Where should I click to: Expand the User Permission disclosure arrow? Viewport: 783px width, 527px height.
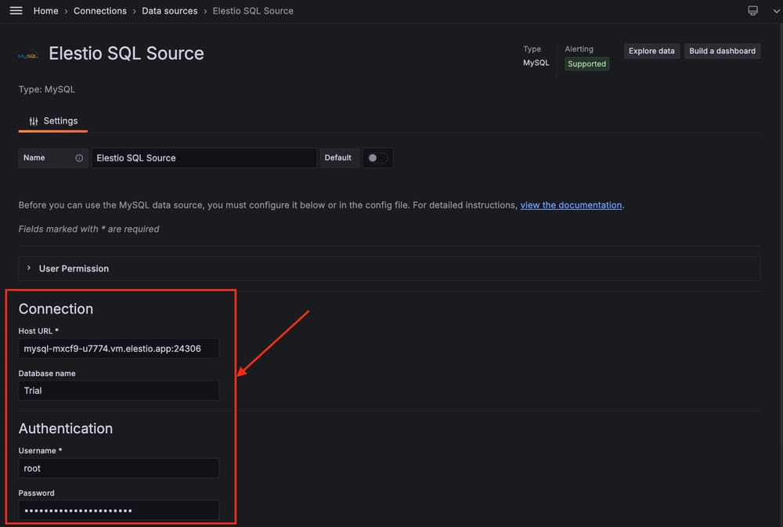point(29,268)
